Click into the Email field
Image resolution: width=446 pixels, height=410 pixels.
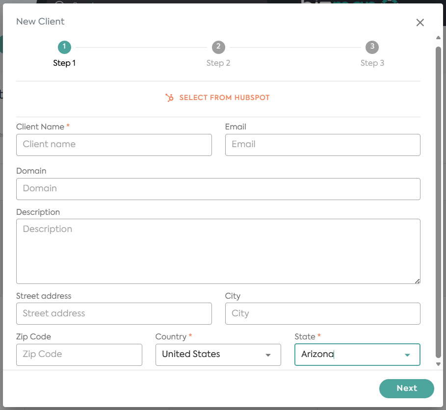pyautogui.click(x=322, y=145)
